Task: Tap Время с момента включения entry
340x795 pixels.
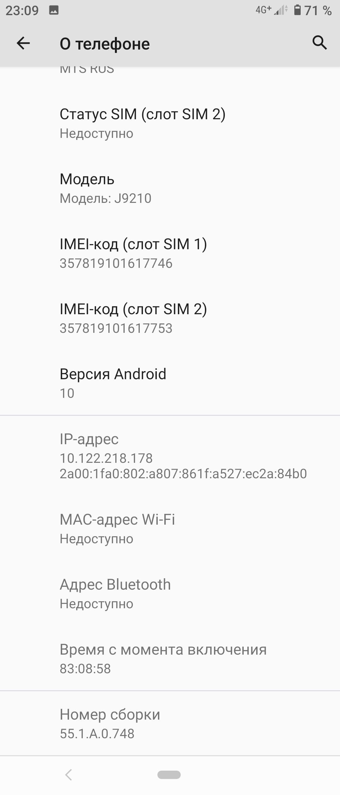Action: tap(170, 659)
